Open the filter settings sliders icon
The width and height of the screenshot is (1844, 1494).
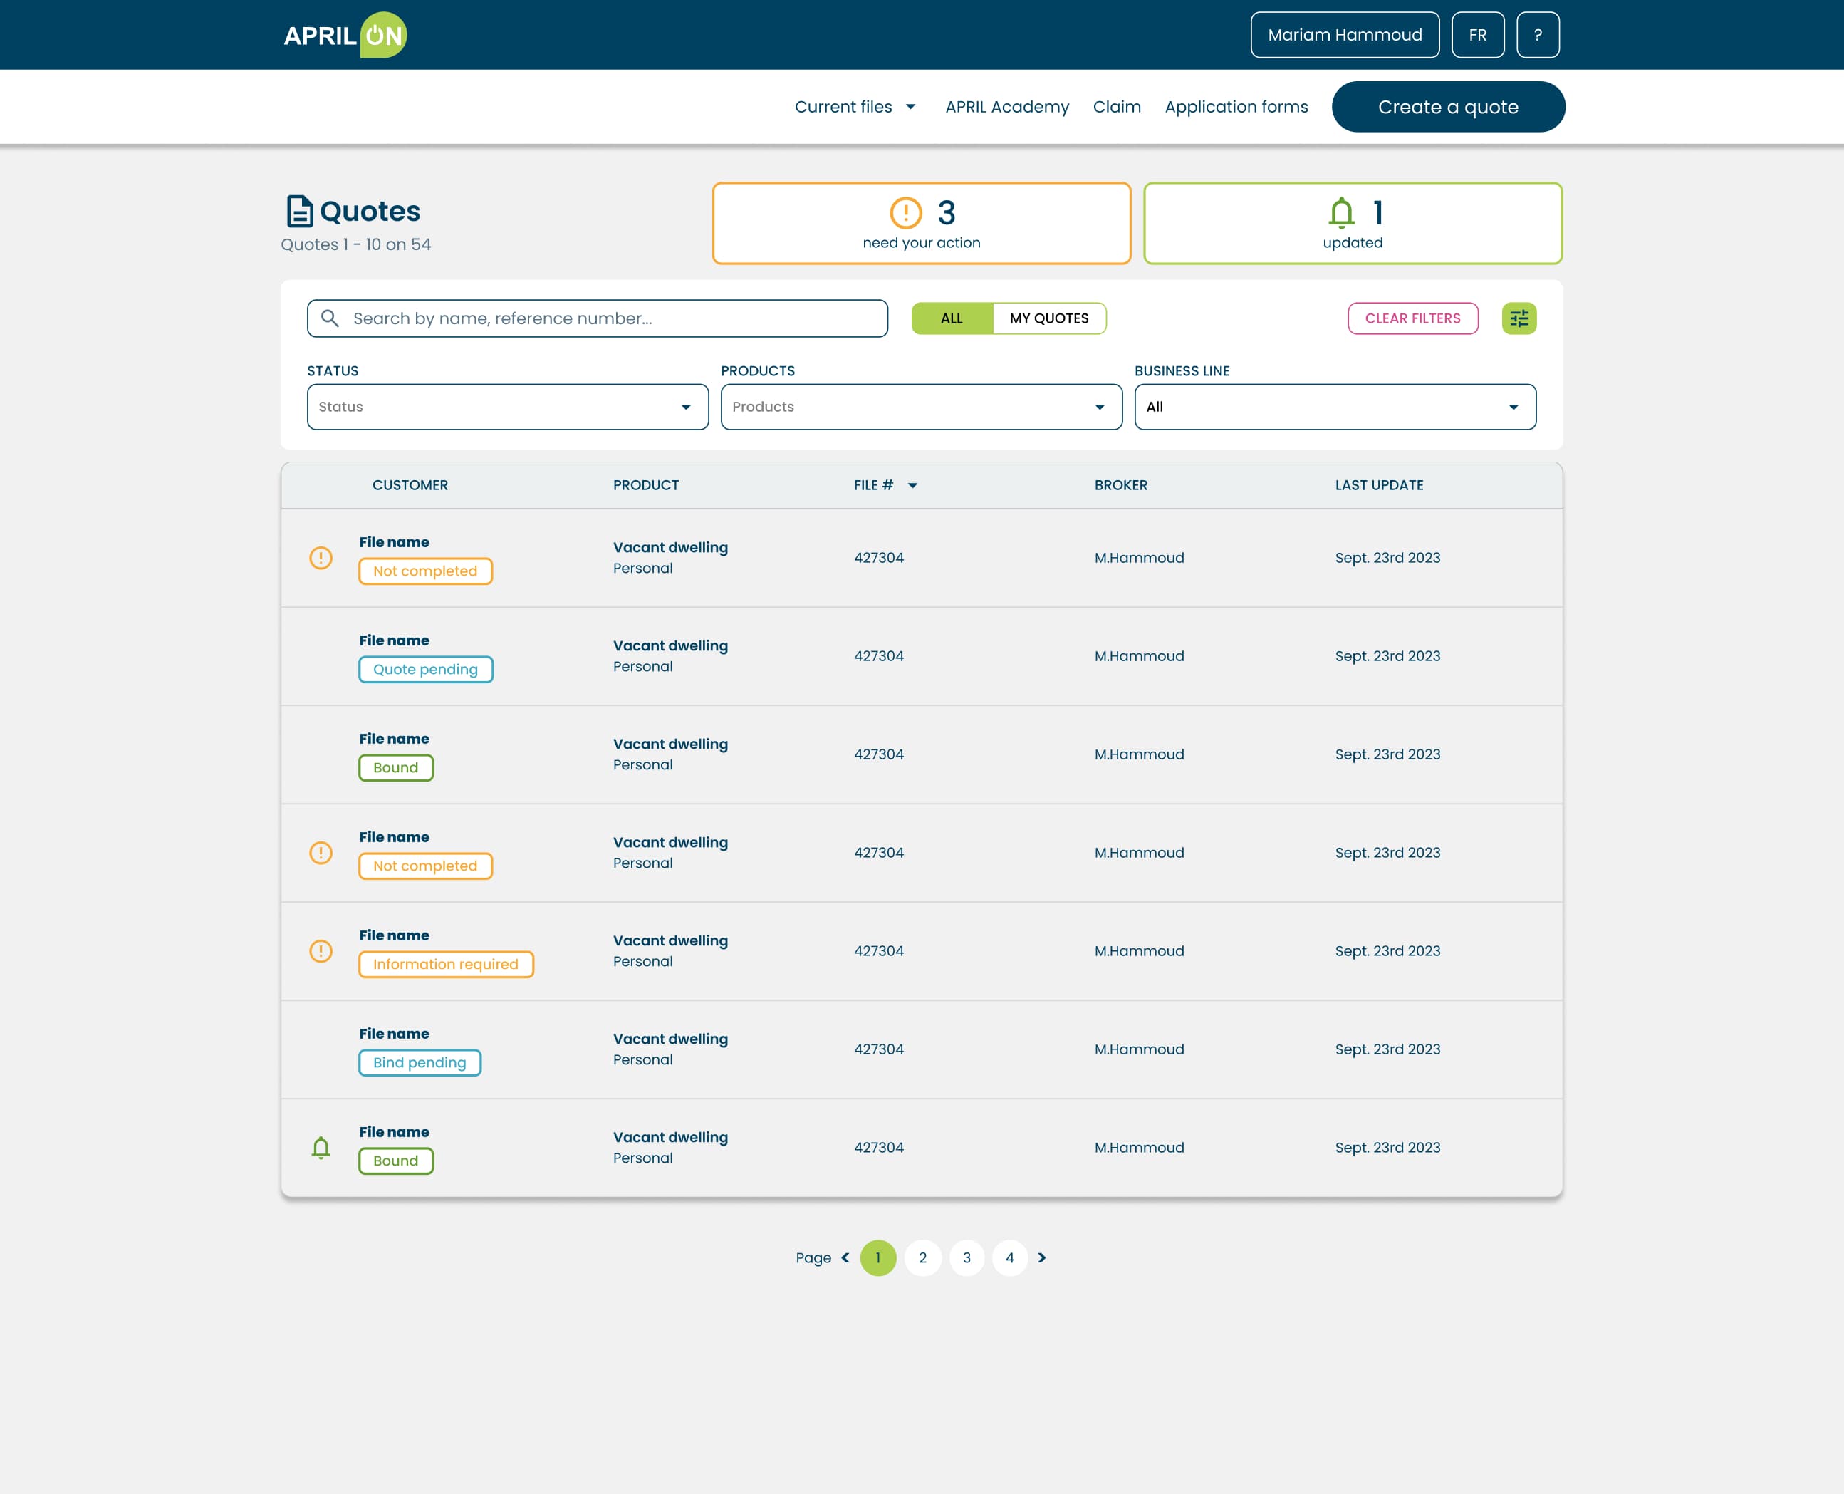[1519, 318]
